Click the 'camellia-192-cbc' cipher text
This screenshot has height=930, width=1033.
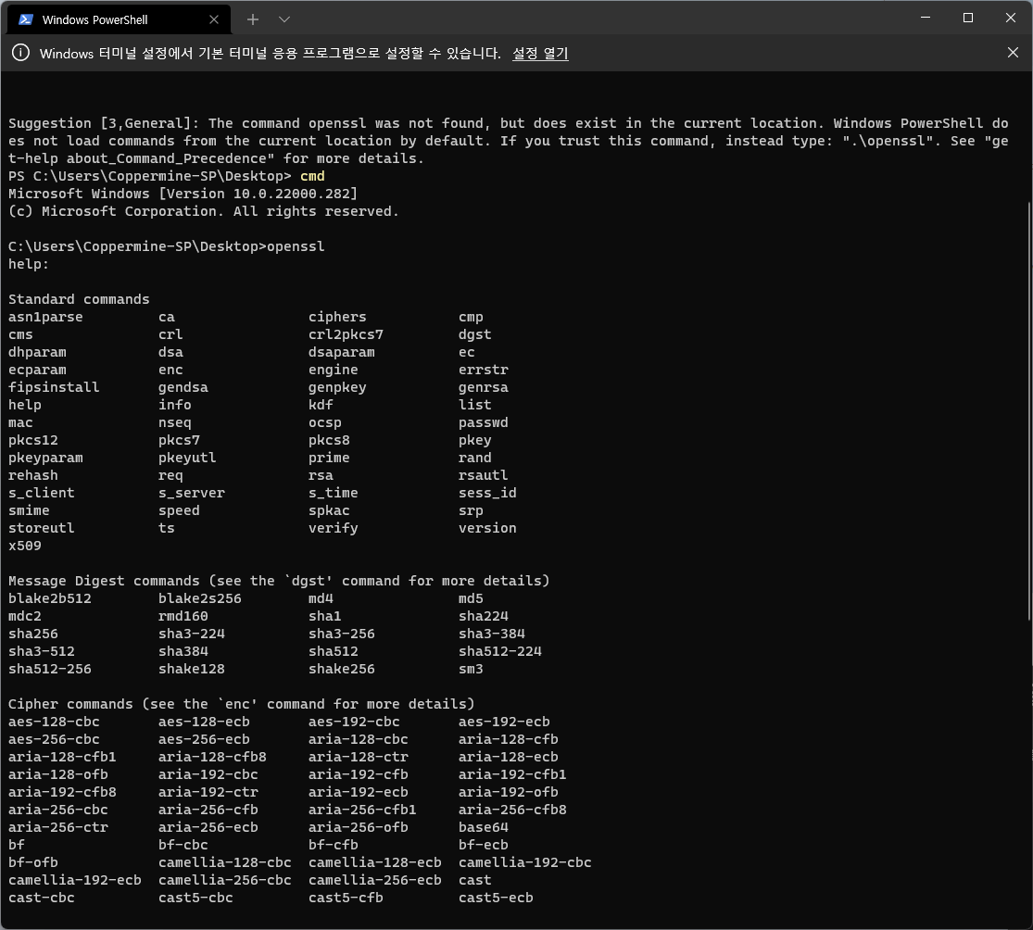tap(525, 862)
